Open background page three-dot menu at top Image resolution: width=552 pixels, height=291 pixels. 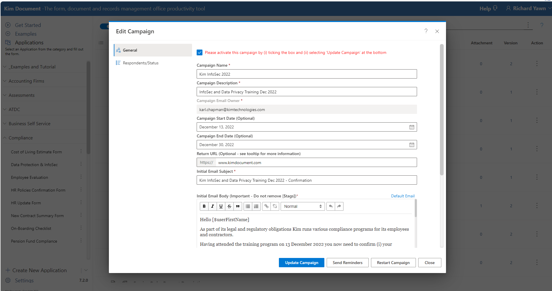pyautogui.click(x=528, y=25)
